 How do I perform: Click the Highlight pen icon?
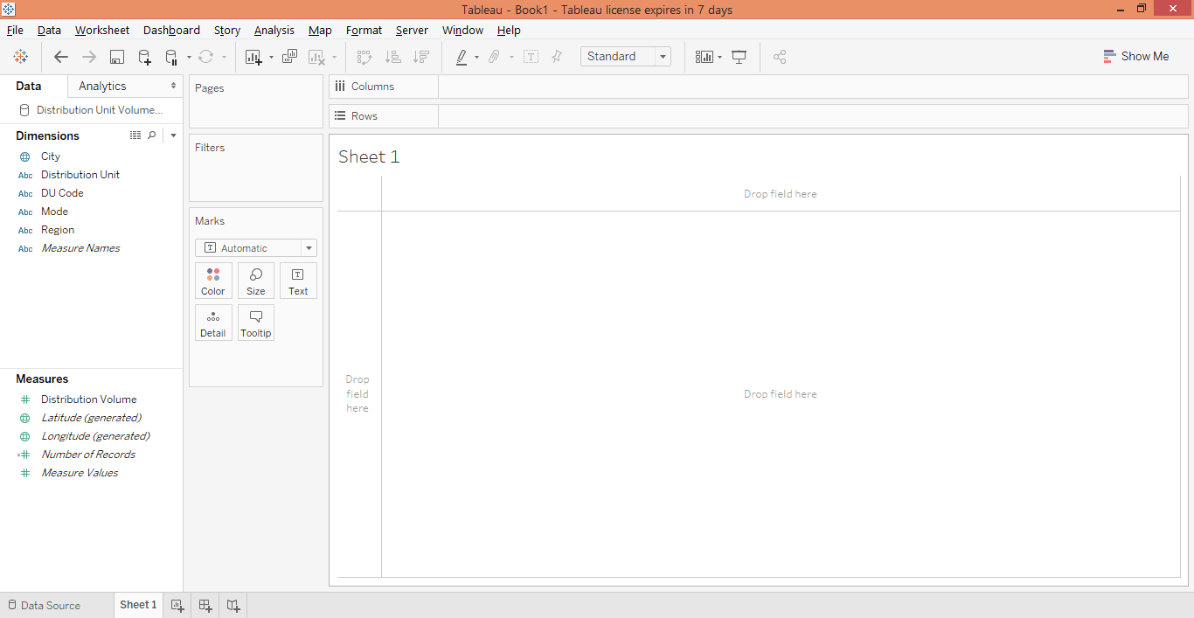[x=462, y=57]
